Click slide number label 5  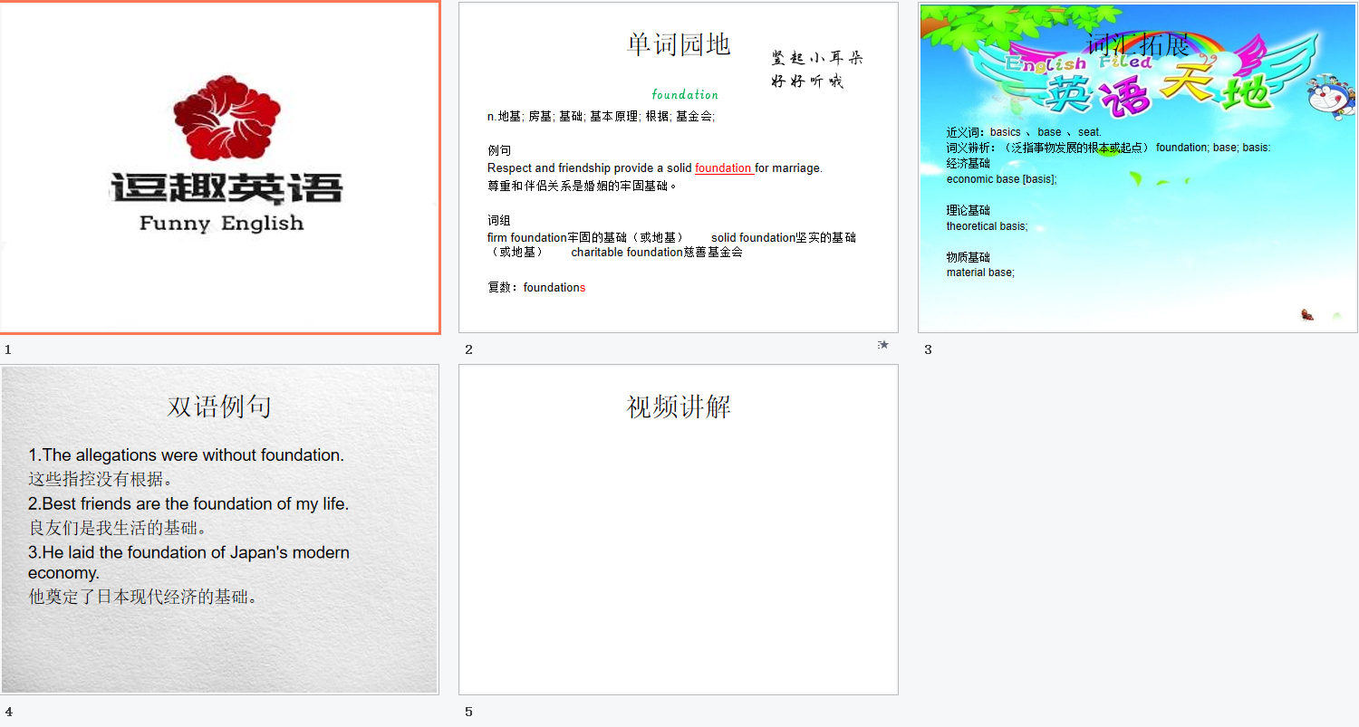click(x=468, y=712)
